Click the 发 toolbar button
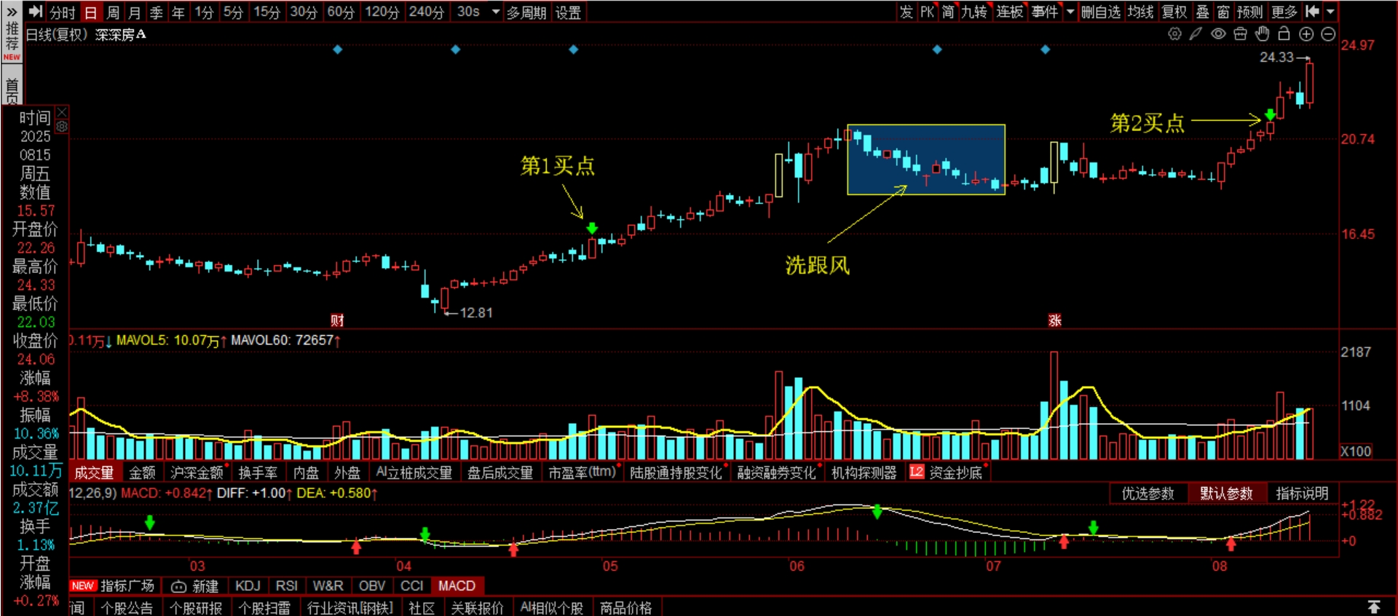 coord(906,12)
